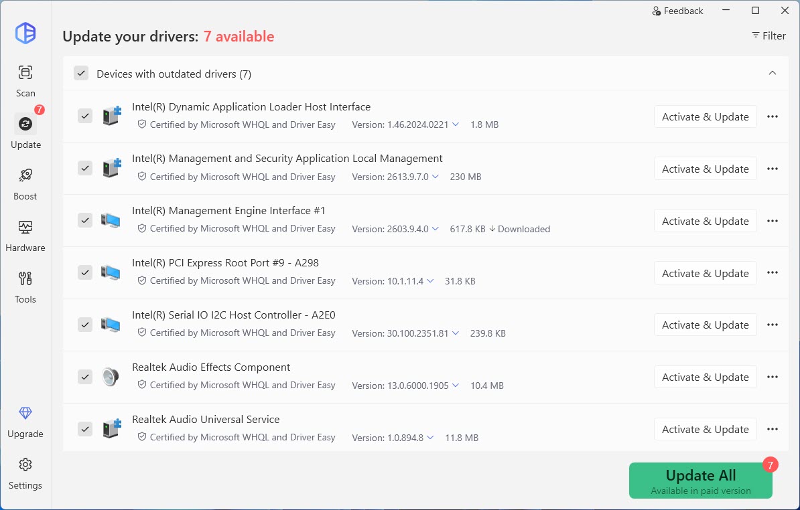
Task: Uncheck Intel Management Engine Interface #1 checkbox
Action: [85, 221]
